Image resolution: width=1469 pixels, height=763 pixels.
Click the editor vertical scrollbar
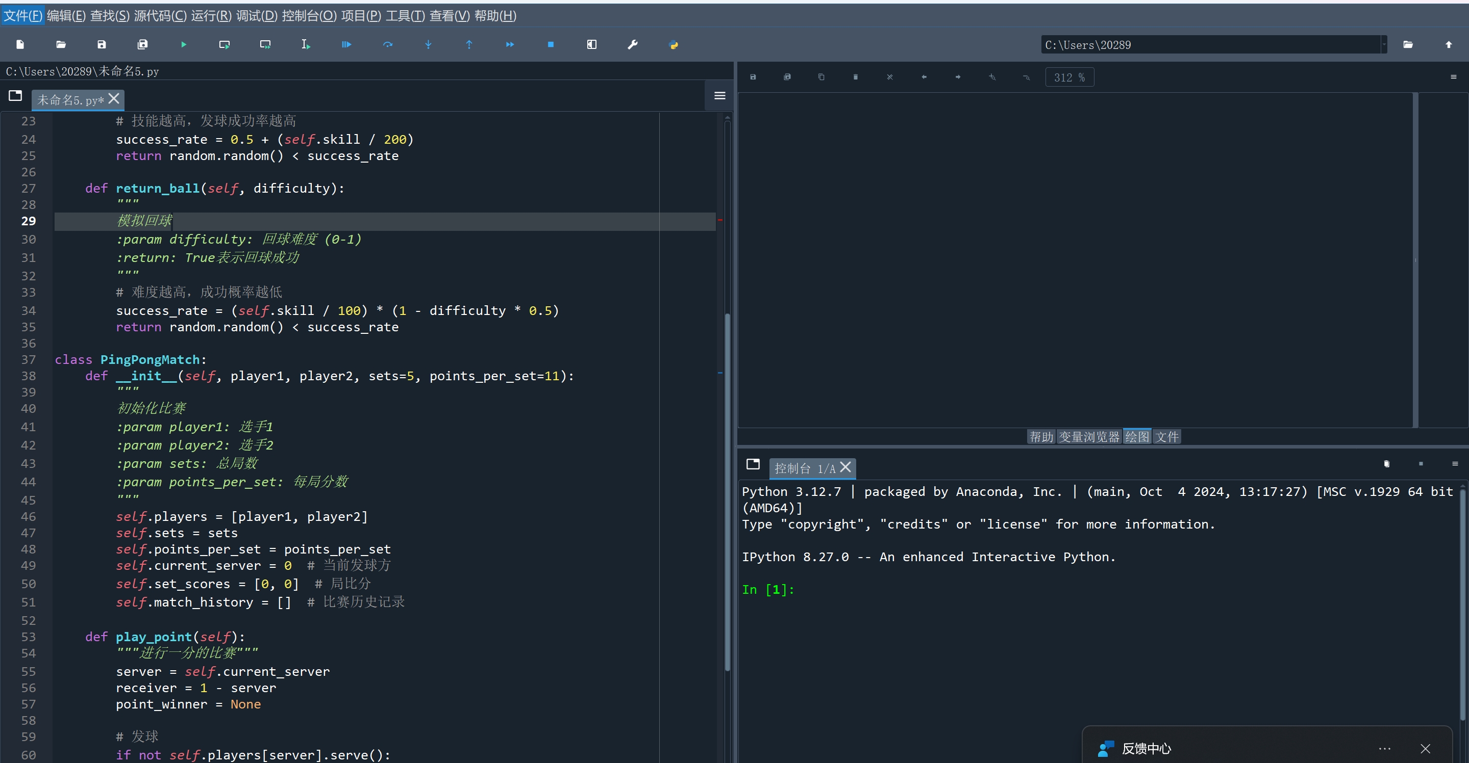coord(727,490)
